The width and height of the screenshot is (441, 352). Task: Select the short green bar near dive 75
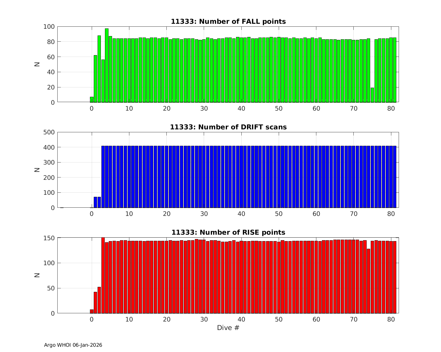tap(372, 95)
